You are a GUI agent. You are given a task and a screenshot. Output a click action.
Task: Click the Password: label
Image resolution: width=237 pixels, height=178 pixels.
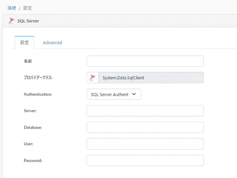coord(33,160)
